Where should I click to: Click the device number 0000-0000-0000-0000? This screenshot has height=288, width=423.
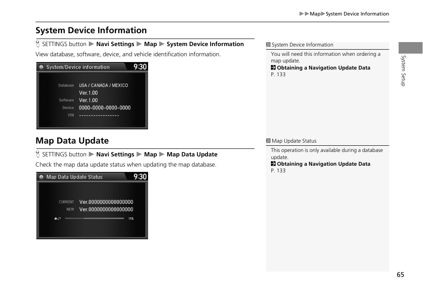(x=105, y=108)
